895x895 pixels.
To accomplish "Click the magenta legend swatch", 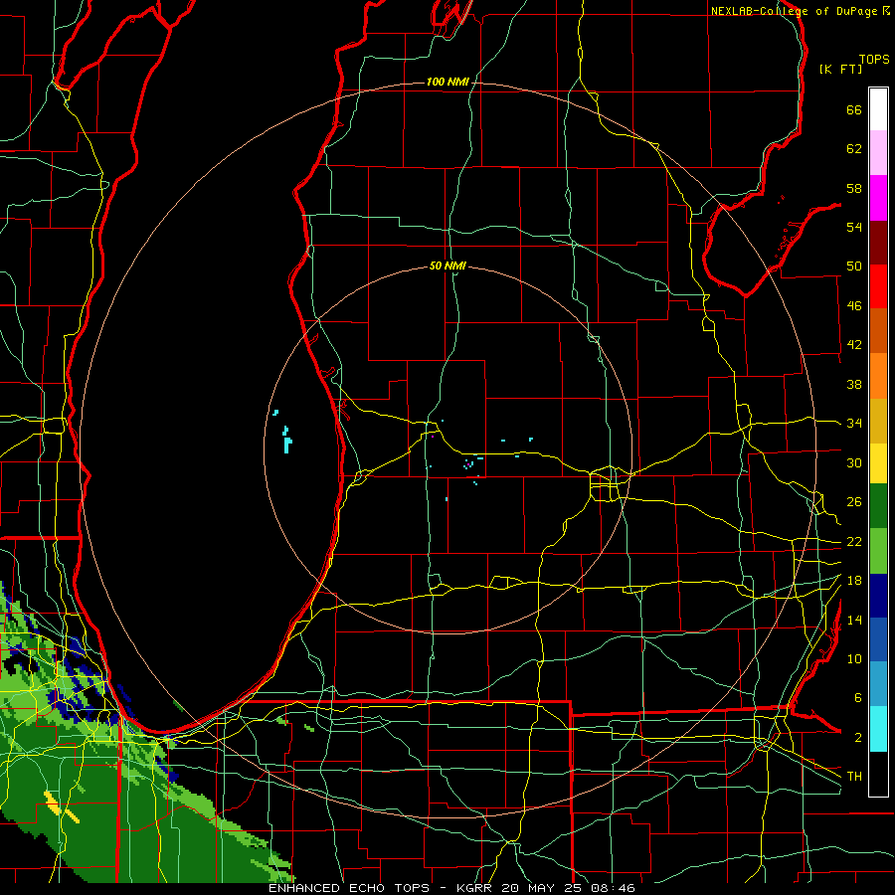I will tap(878, 198).
